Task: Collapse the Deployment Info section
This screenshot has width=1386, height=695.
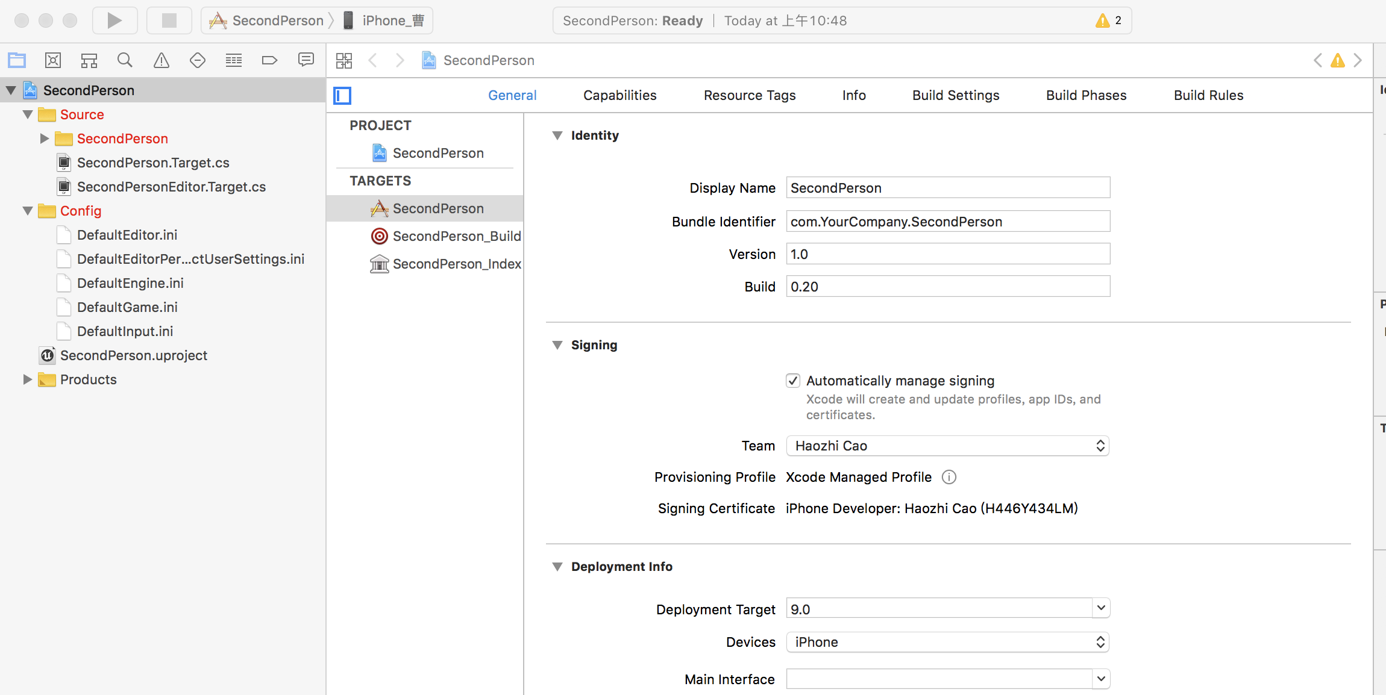Action: tap(557, 567)
